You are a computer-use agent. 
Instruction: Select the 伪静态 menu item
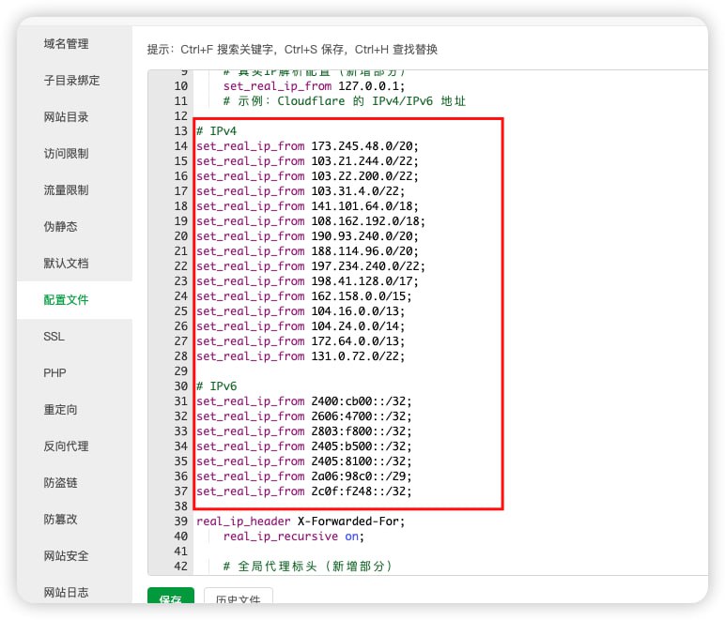[60, 227]
